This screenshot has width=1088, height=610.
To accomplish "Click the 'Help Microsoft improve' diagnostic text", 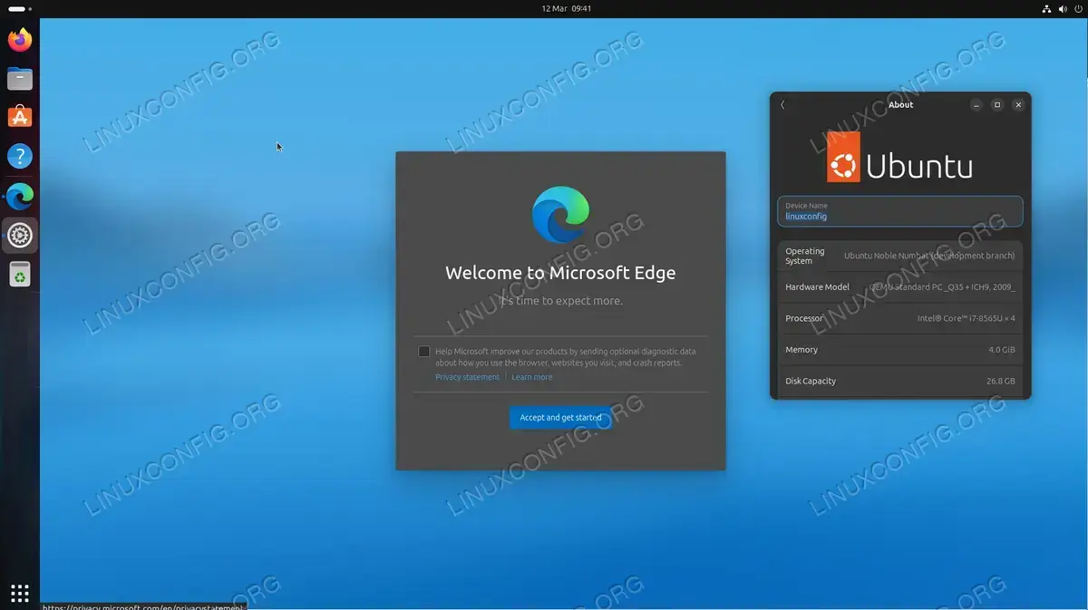I will (566, 357).
